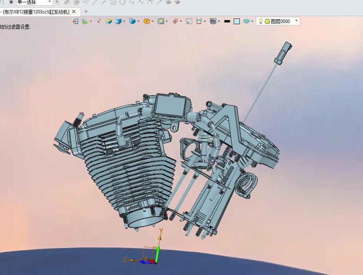Click the light blue face color swatch
This screenshot has height=275, width=363.
click(x=237, y=21)
